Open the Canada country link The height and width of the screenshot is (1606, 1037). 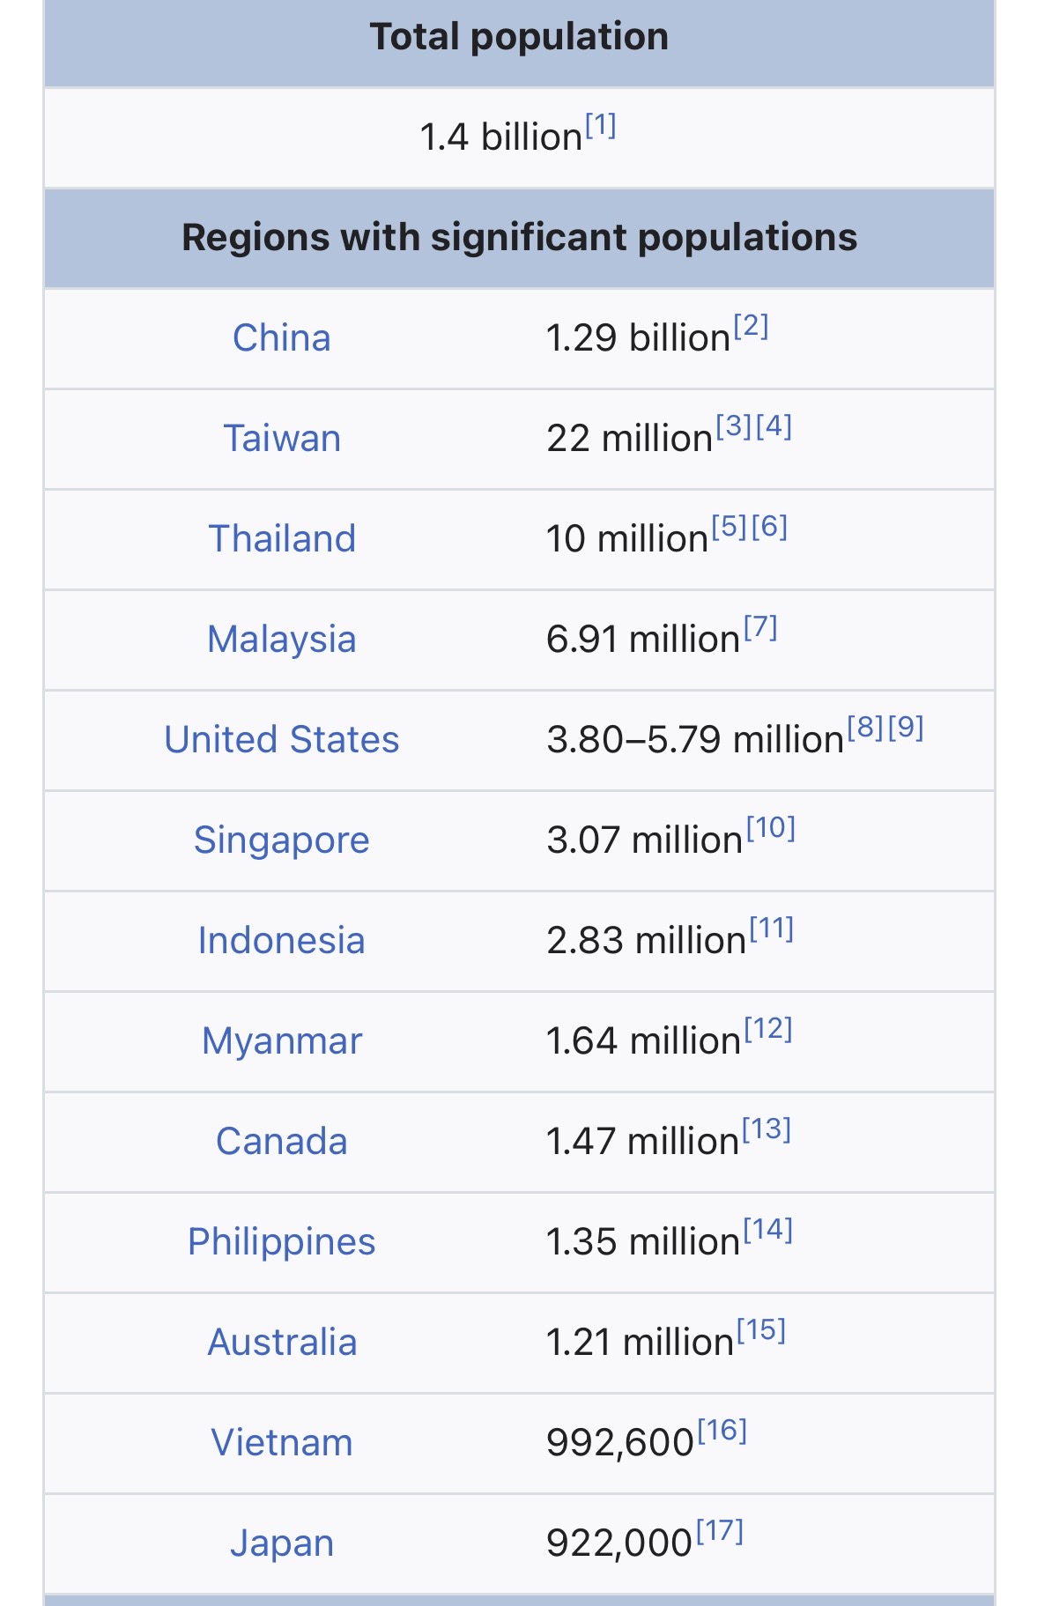(282, 1142)
